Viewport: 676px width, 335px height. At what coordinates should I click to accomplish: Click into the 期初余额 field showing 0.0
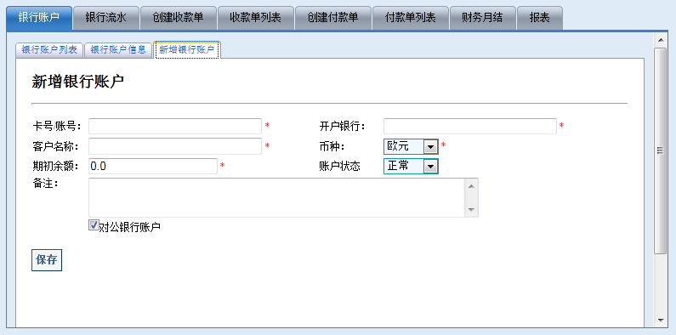pyautogui.click(x=153, y=166)
